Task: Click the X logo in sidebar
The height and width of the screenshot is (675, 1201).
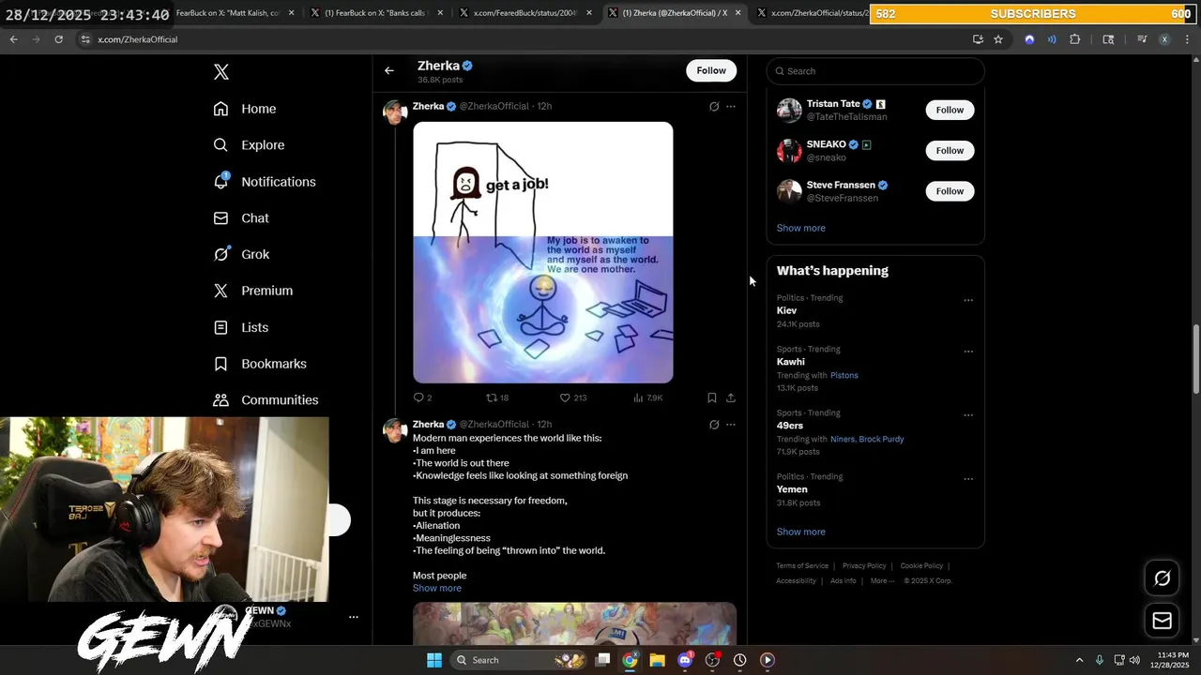Action: (221, 72)
